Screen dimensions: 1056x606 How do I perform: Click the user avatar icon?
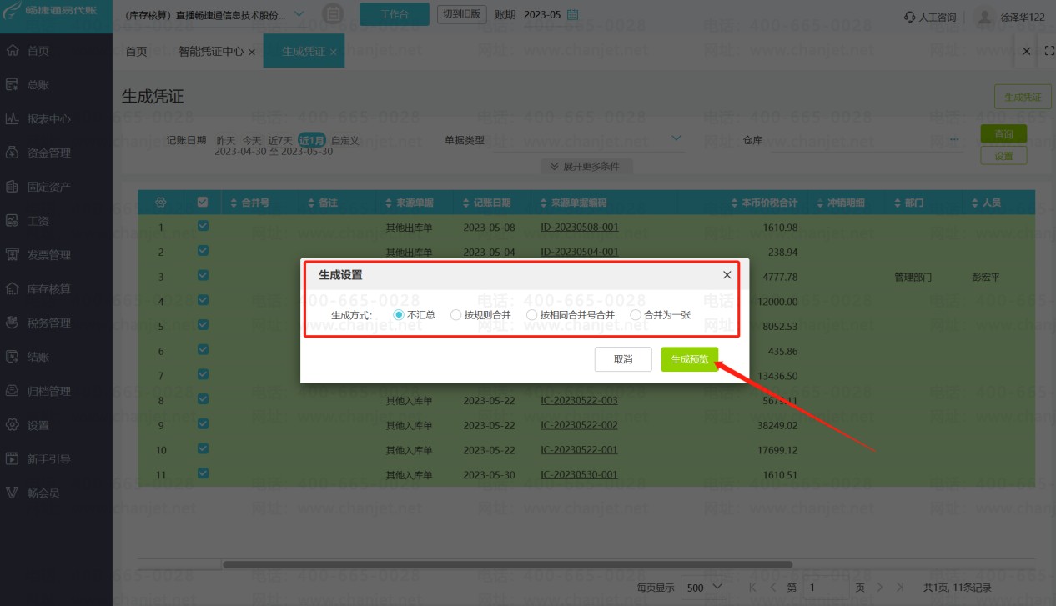985,17
